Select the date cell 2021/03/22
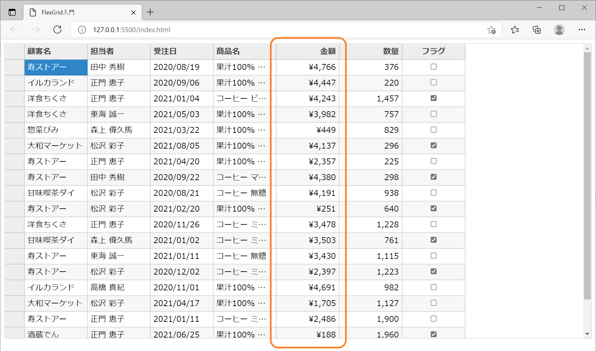 coord(182,130)
